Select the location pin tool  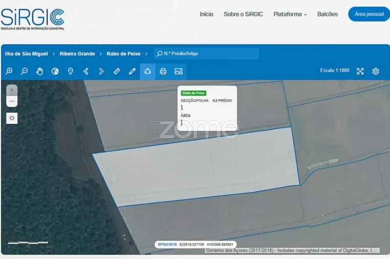click(71, 71)
